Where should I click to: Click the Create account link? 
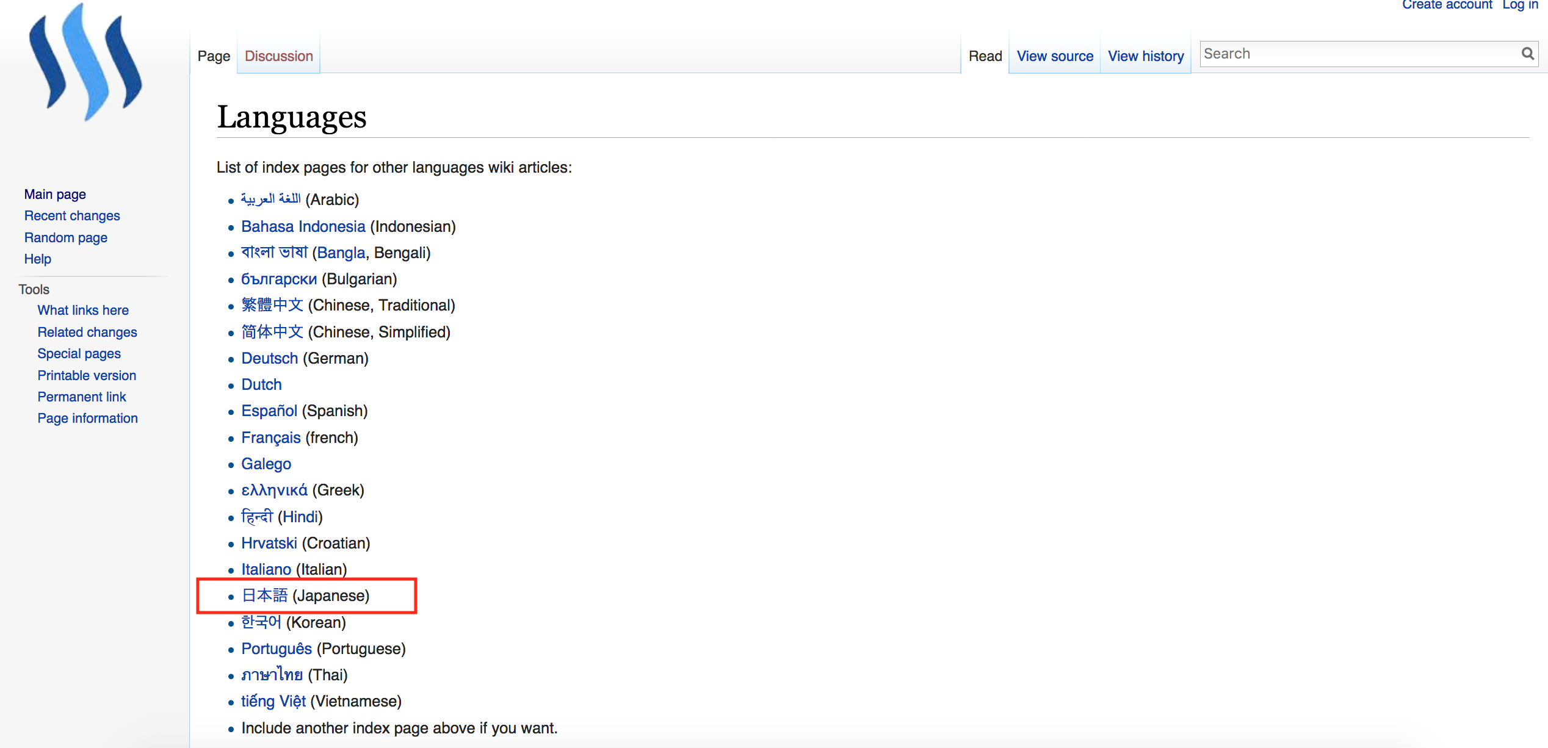[1446, 5]
